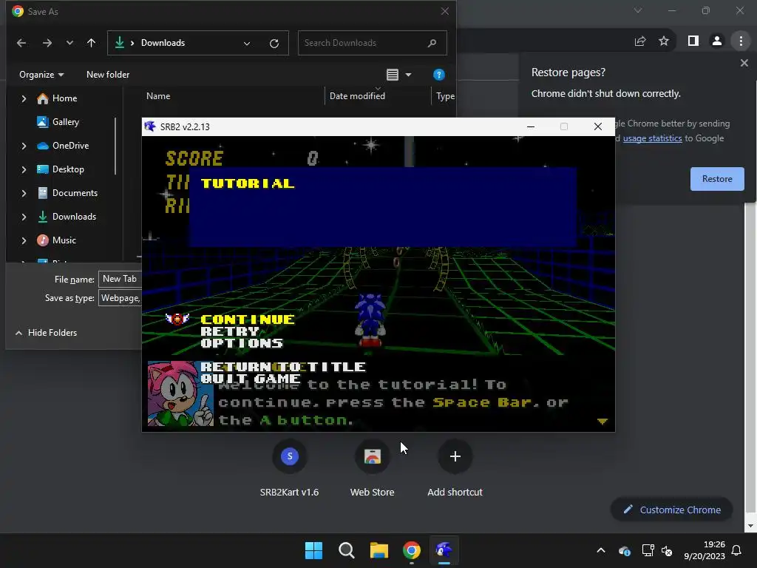Open taskbar volume muted icon
Viewport: 757px width, 568px height.
click(x=667, y=550)
